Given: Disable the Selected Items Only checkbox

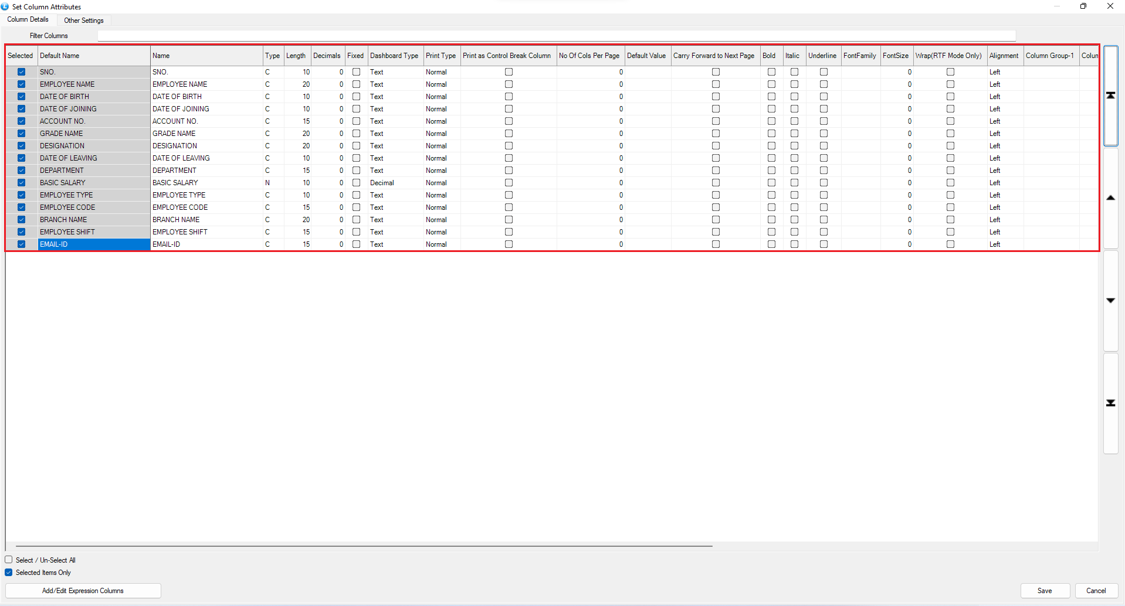Looking at the screenshot, I should coord(9,573).
